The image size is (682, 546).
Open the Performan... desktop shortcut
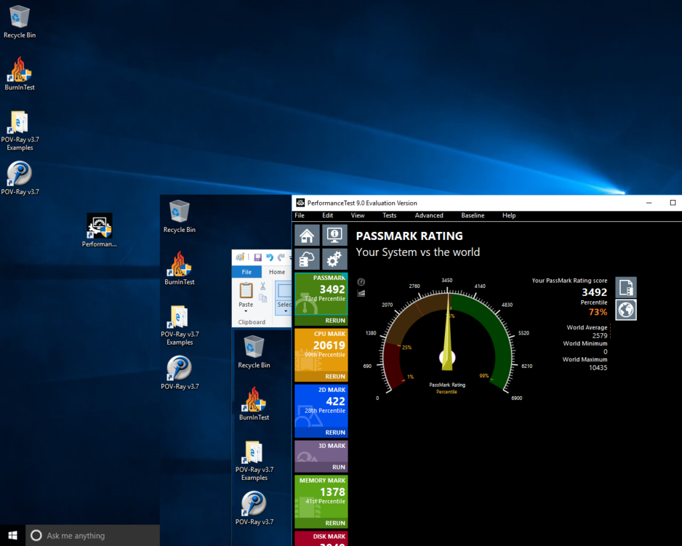99,230
